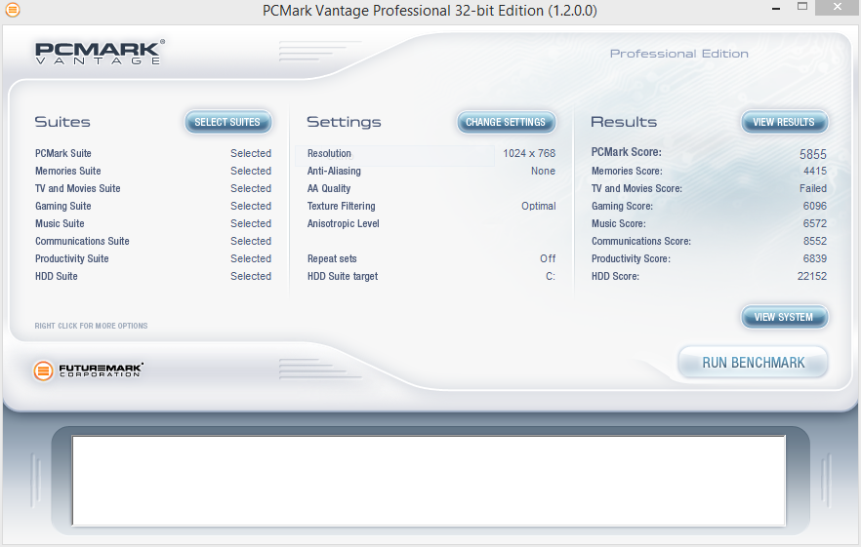
Task: Select the Music Suite entry
Action: pyautogui.click(x=60, y=224)
